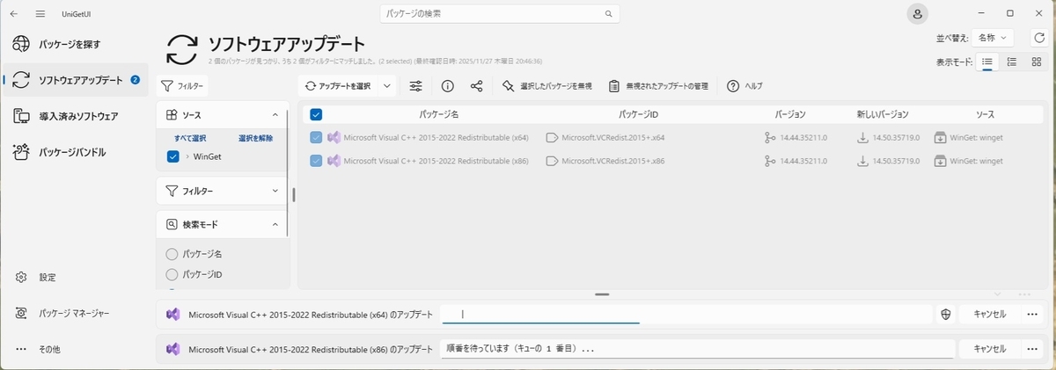Switch to detailed list display mode
The width and height of the screenshot is (1056, 370).
(1013, 62)
